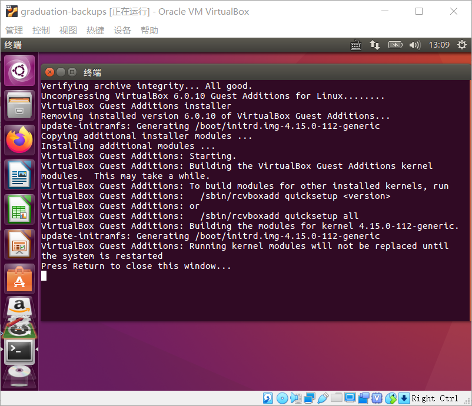Click 'Copying additional installer modules ...' line
Viewport: 472px width, 406px height.
tap(147, 136)
